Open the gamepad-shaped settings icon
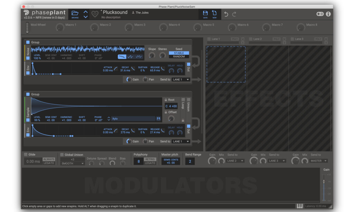The image size is (354, 212). [320, 14]
